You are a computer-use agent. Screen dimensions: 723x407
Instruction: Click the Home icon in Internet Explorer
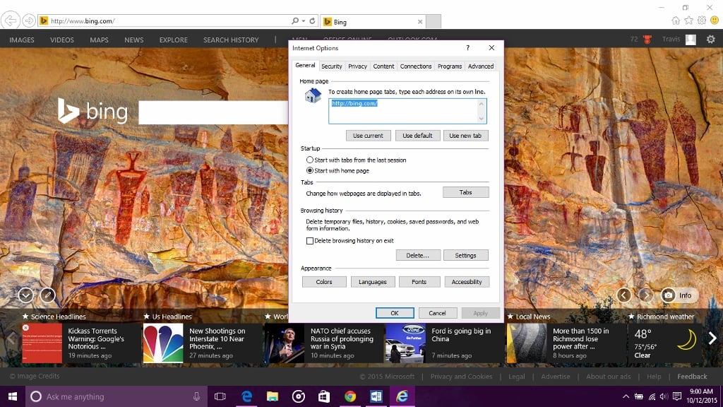[676, 20]
